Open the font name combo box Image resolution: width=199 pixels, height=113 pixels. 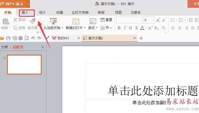pos(130,20)
